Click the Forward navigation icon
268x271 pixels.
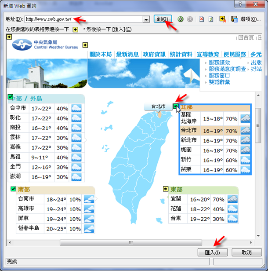click(x=190, y=19)
